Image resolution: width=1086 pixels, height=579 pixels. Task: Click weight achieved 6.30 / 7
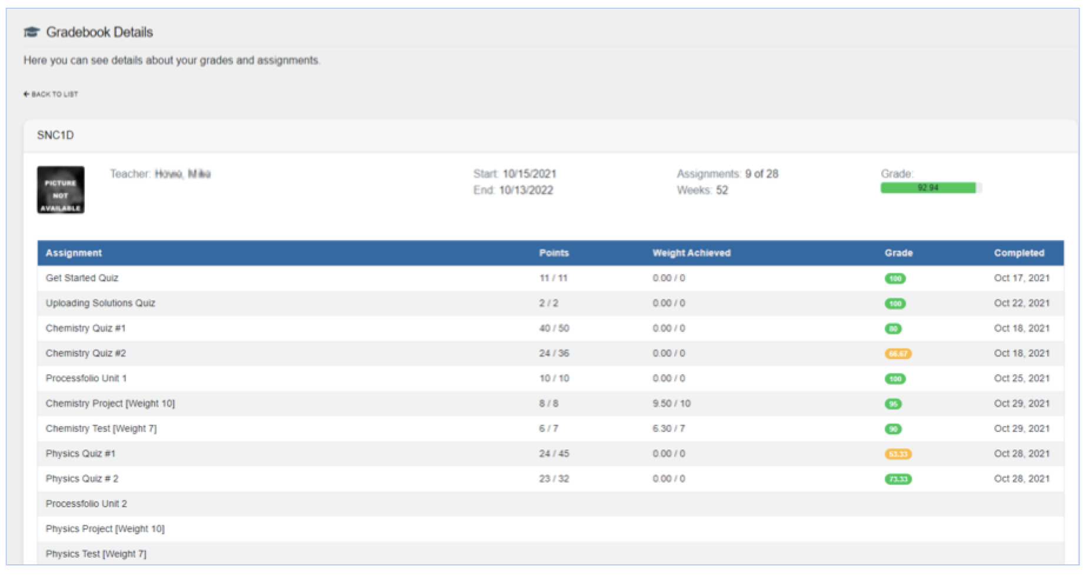coord(668,429)
